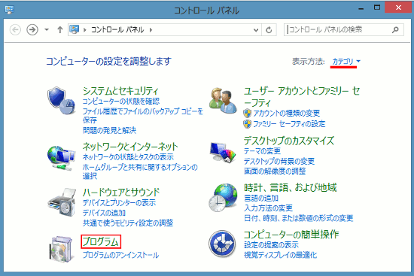Viewport: 414px width, 276px height.
Task: Open the System and Security shield icon
Action: tap(61, 101)
